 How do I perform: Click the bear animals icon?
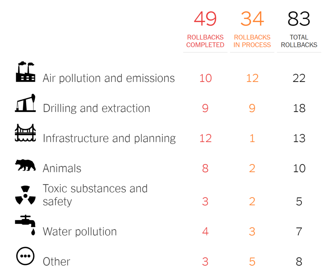(25, 165)
